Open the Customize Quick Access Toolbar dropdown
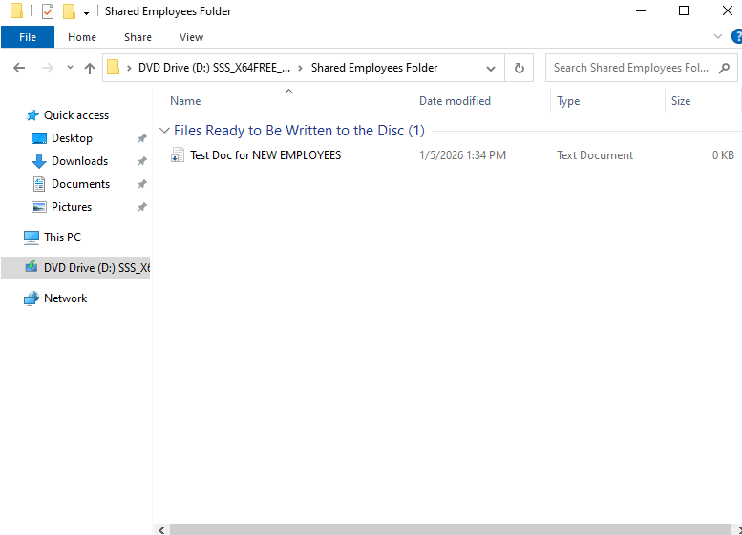 click(x=86, y=11)
